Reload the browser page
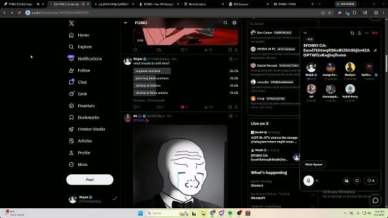The image size is (388, 218). coord(19,13)
